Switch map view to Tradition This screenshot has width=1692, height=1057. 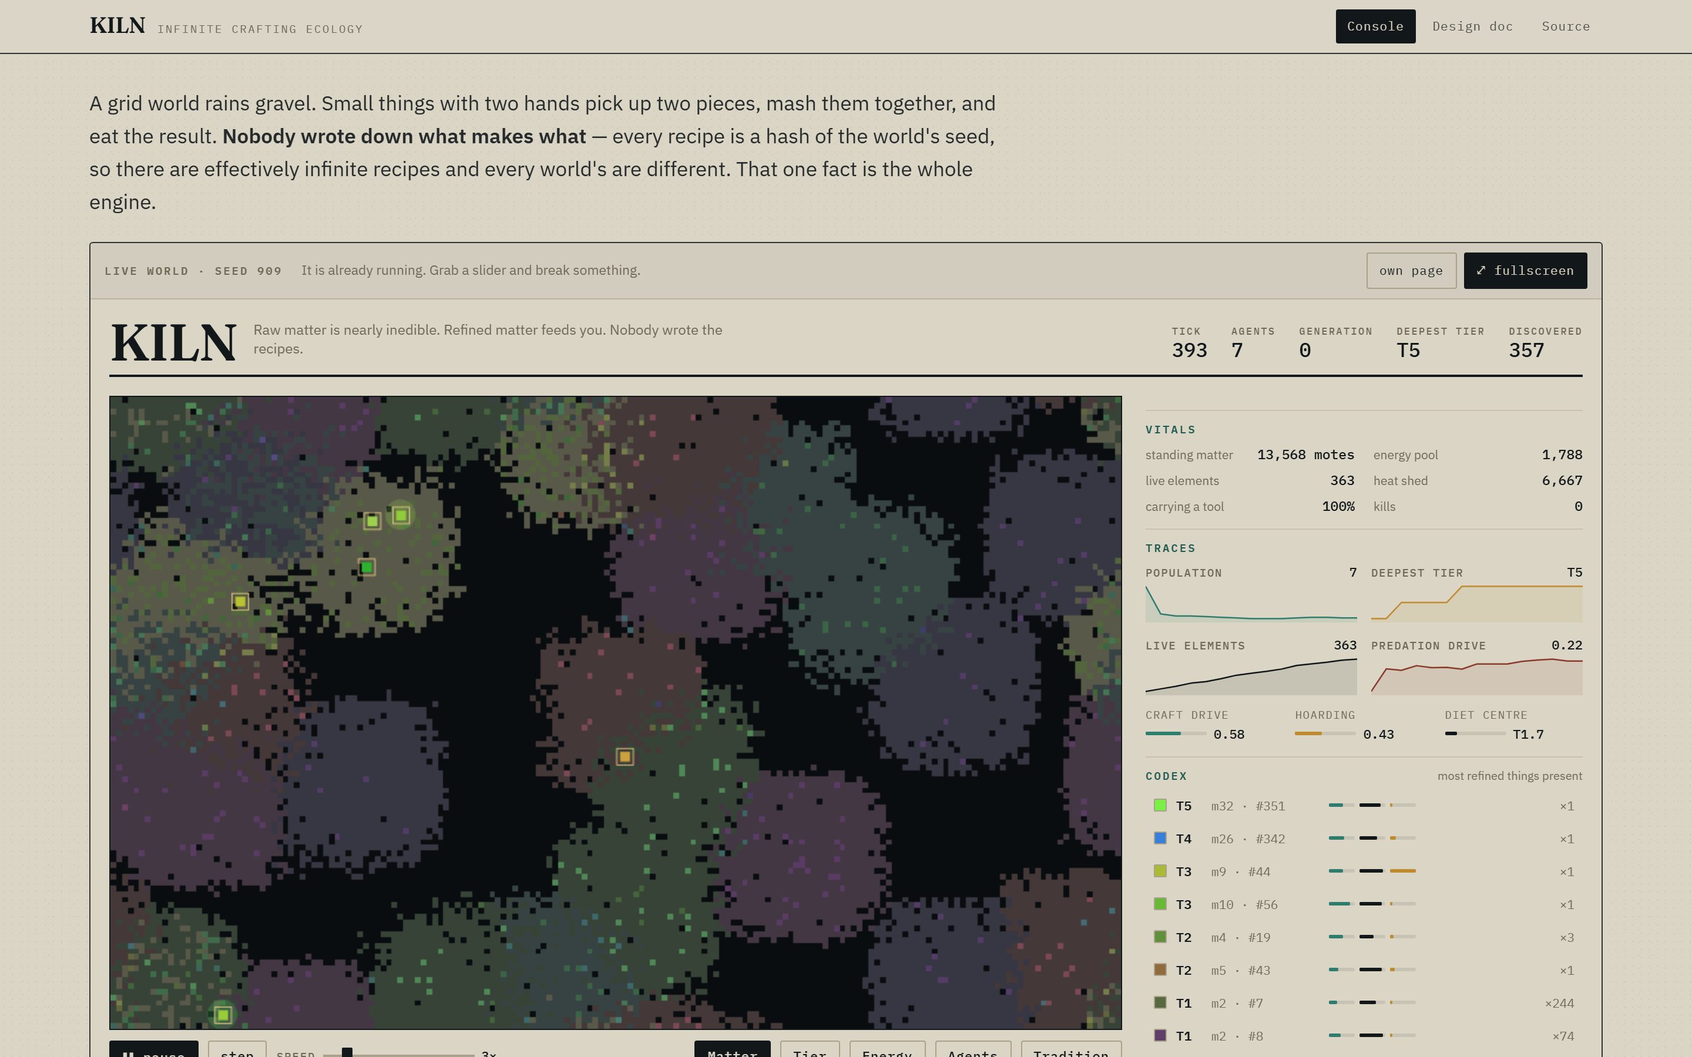1071,1050
